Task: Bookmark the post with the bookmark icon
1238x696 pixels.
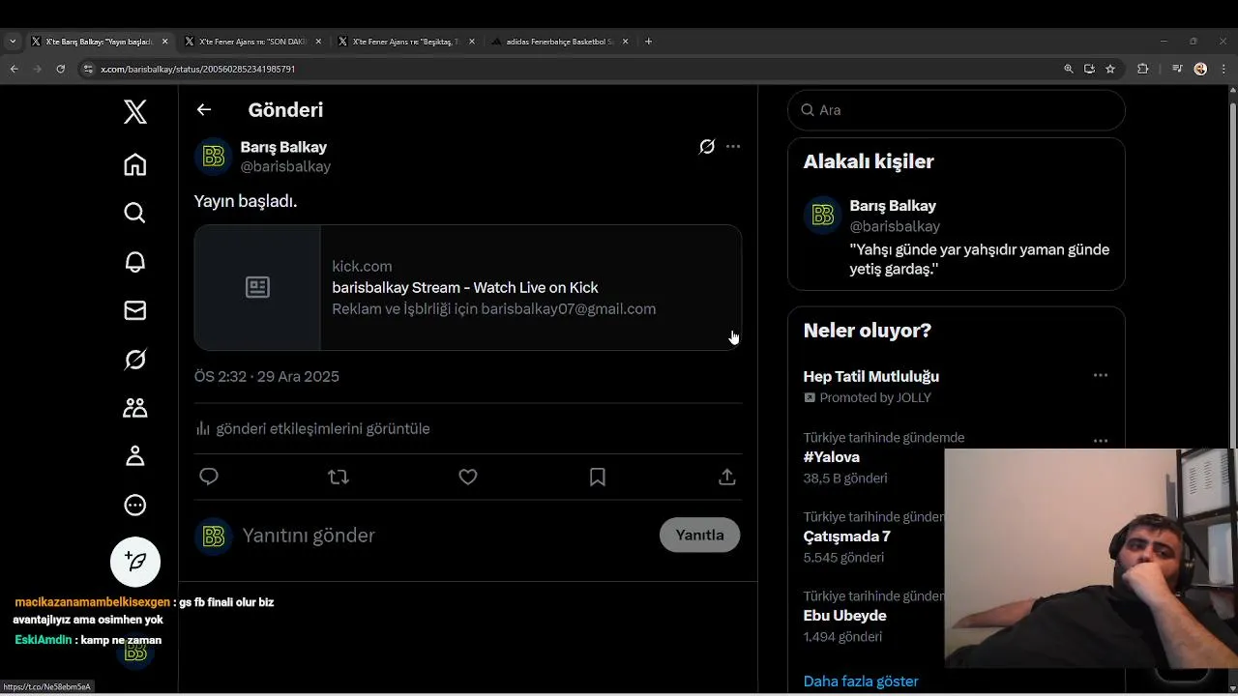Action: pos(598,477)
